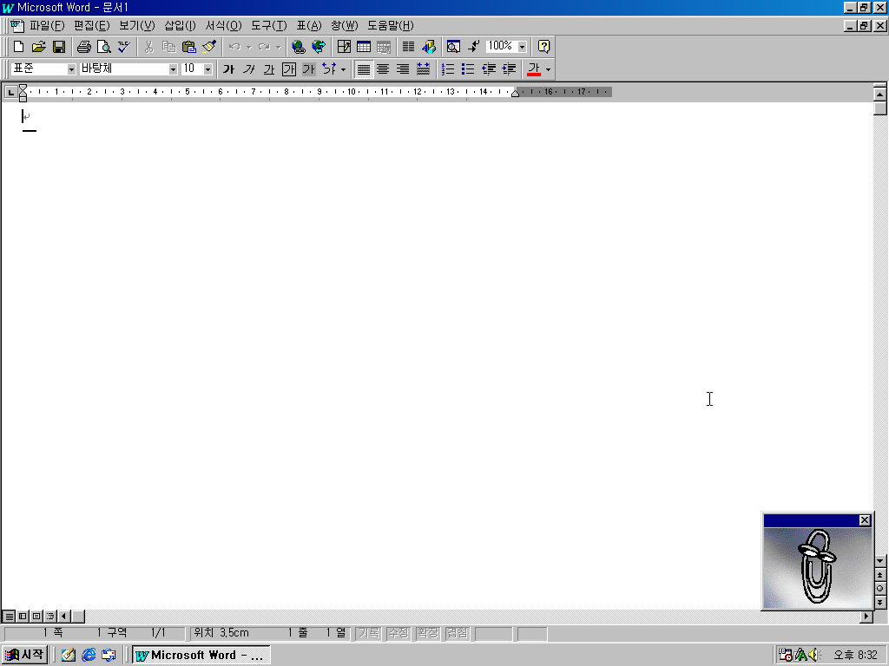Screen dimensions: 889x666
Task: Toggle italic formatting
Action: point(248,69)
